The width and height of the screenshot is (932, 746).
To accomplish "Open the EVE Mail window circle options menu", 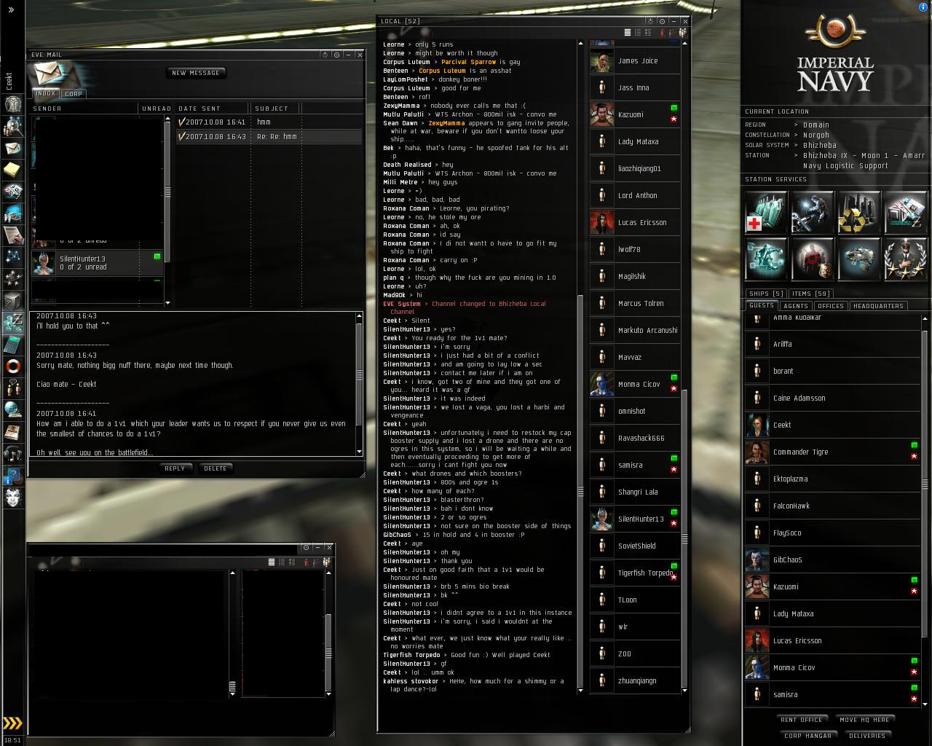I will coord(337,55).
